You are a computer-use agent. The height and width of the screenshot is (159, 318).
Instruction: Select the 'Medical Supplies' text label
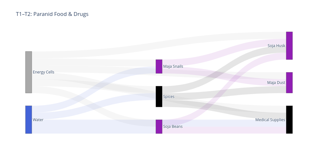tap(270, 120)
